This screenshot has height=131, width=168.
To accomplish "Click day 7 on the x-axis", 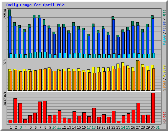I will [x=40, y=127].
